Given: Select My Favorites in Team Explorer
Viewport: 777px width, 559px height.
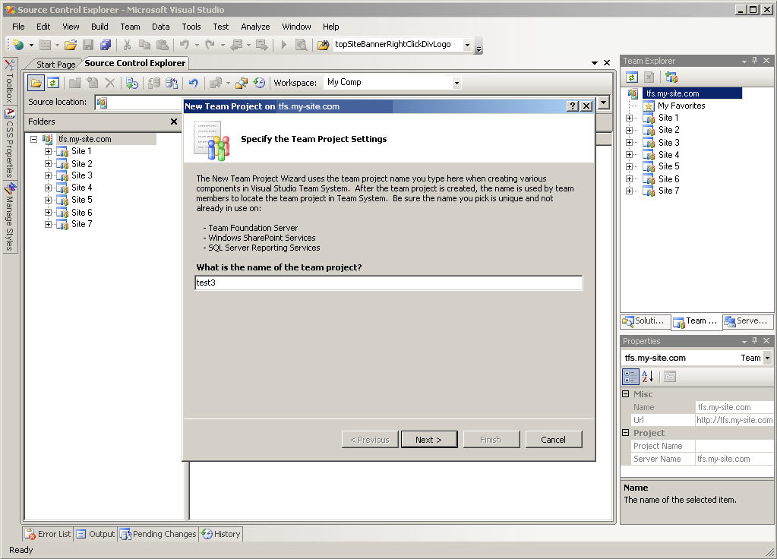Looking at the screenshot, I should pos(681,106).
